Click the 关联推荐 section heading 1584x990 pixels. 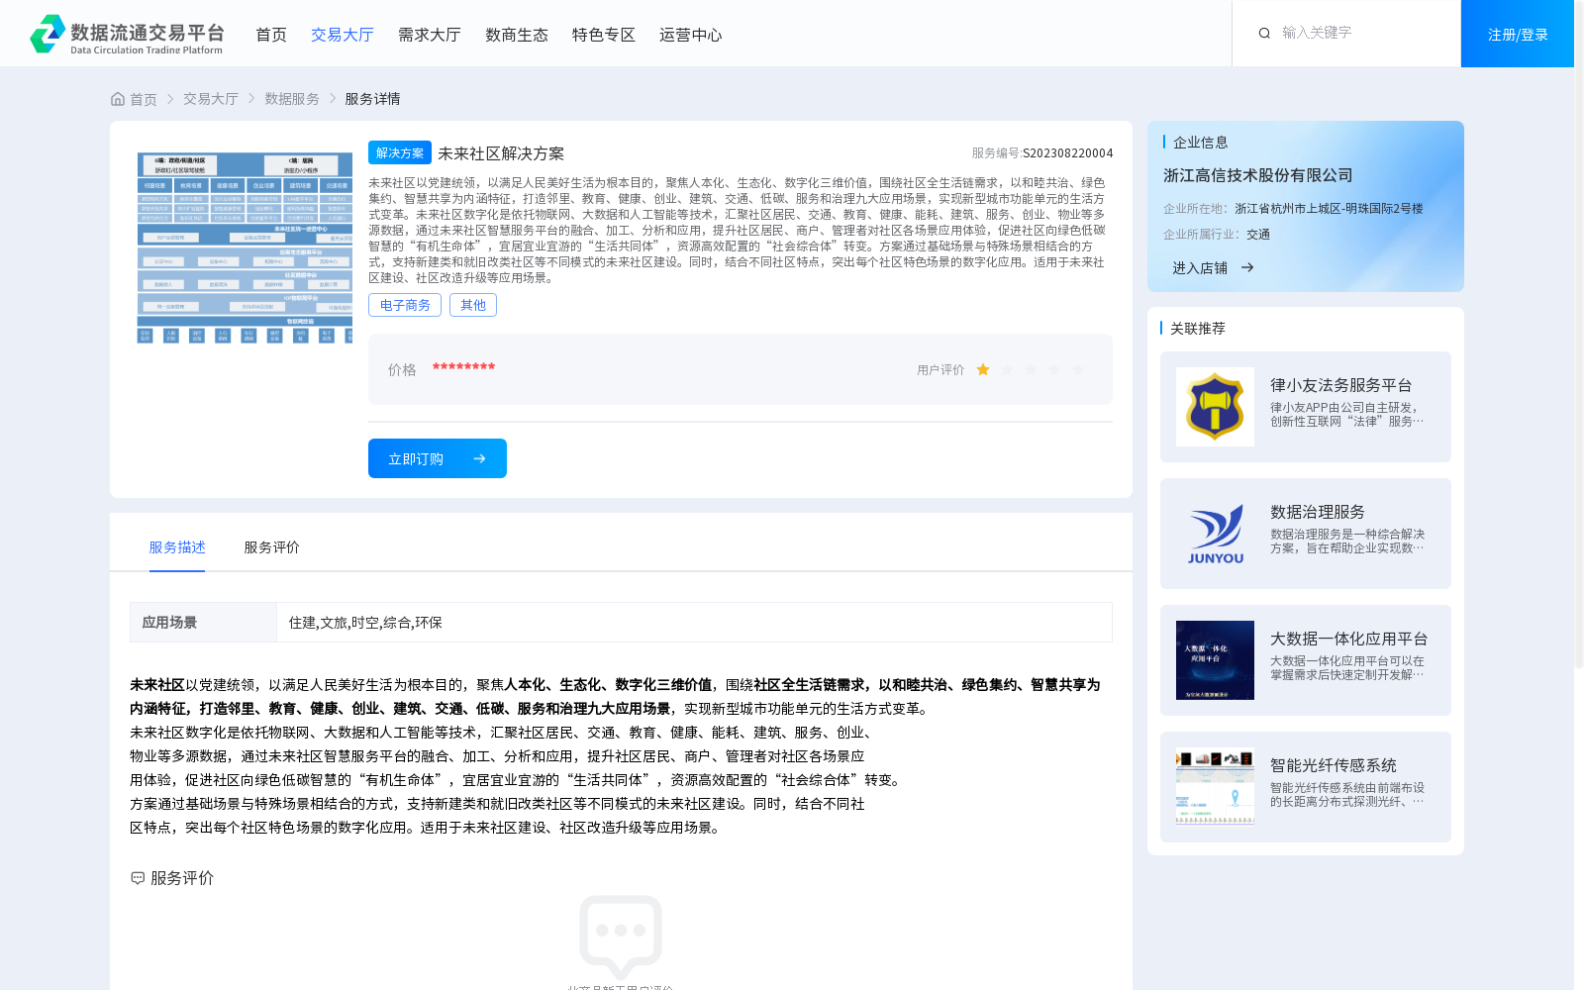(x=1198, y=329)
